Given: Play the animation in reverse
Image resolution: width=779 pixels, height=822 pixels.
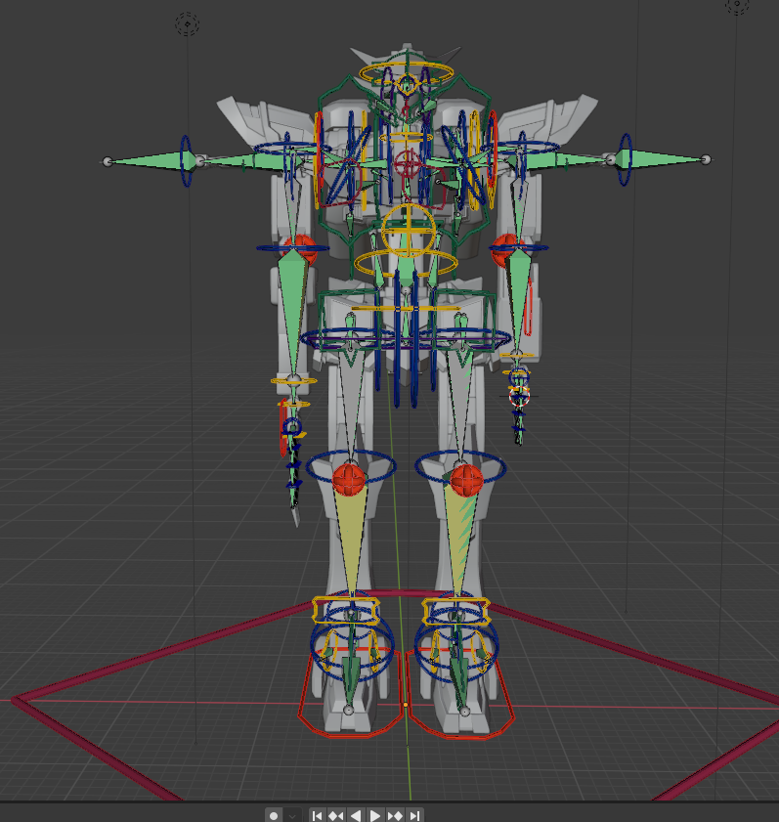Looking at the screenshot, I should pyautogui.click(x=356, y=816).
